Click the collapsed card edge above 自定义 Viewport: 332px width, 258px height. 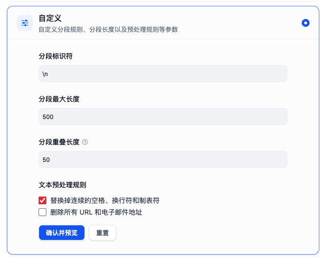pos(163,1)
